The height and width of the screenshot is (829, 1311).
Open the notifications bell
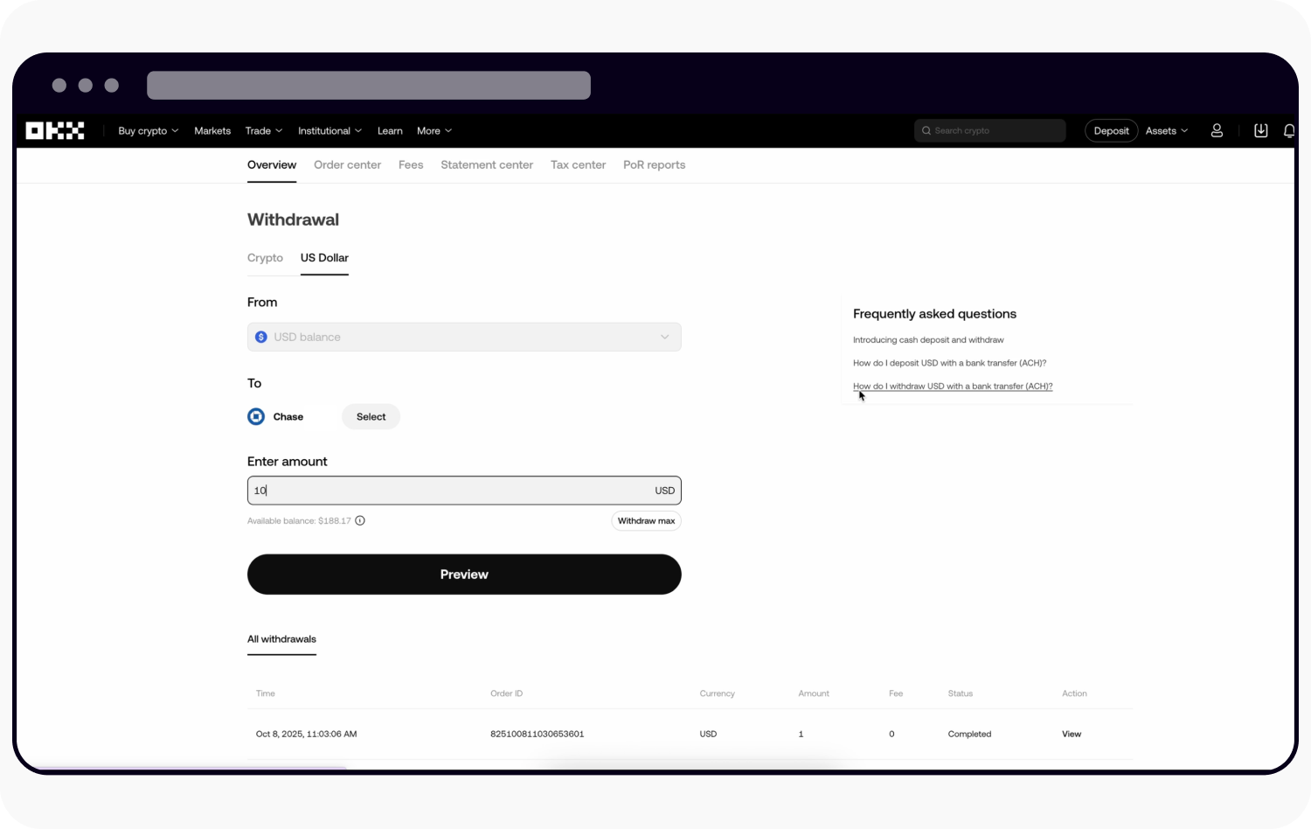click(x=1288, y=130)
